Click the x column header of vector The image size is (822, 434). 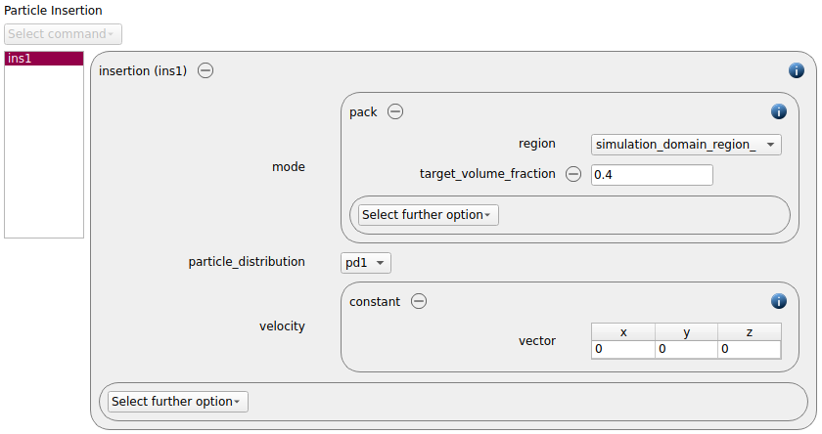pyautogui.click(x=623, y=332)
